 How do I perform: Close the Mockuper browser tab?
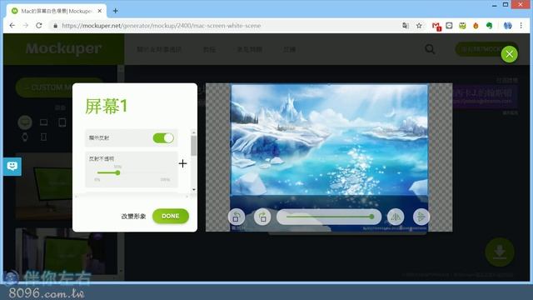coord(100,11)
